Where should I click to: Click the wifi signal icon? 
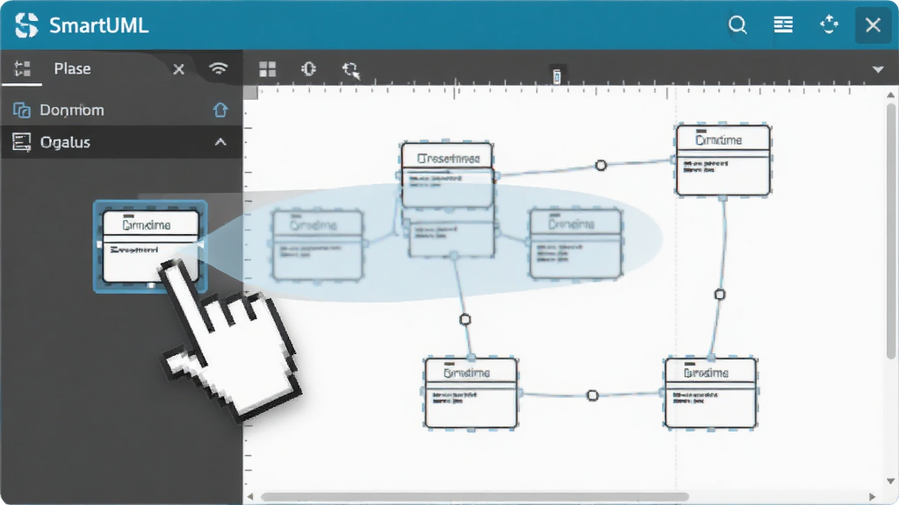[x=219, y=68]
